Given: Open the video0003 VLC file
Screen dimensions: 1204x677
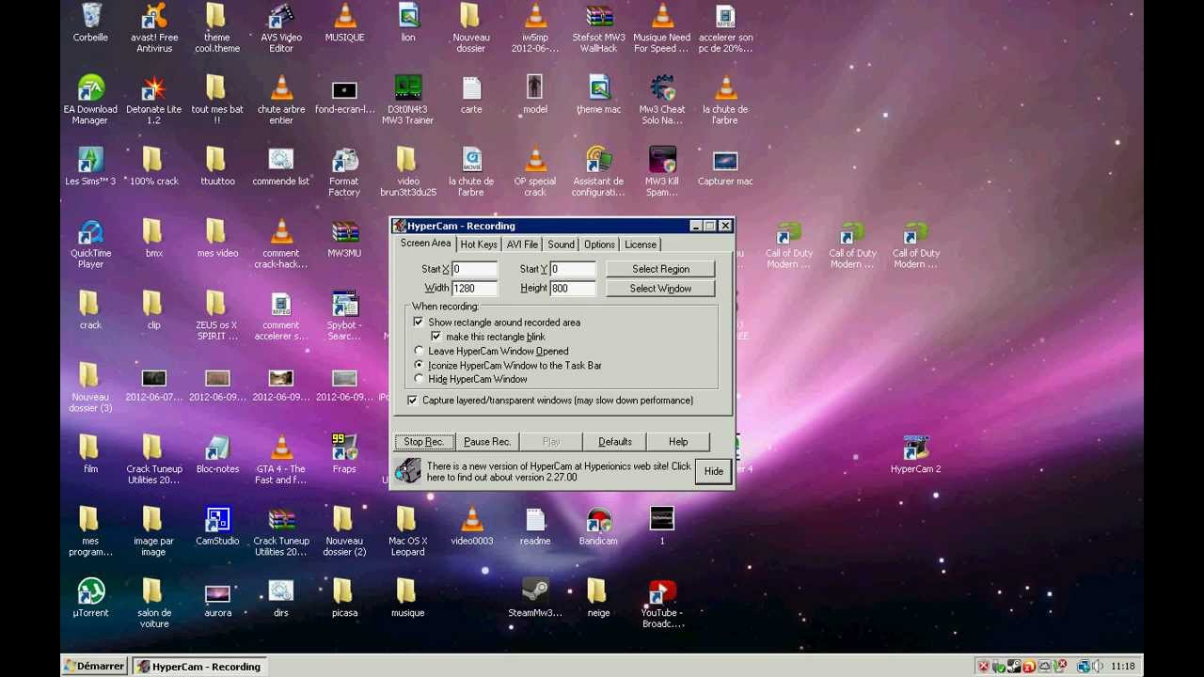Looking at the screenshot, I should click(x=471, y=525).
